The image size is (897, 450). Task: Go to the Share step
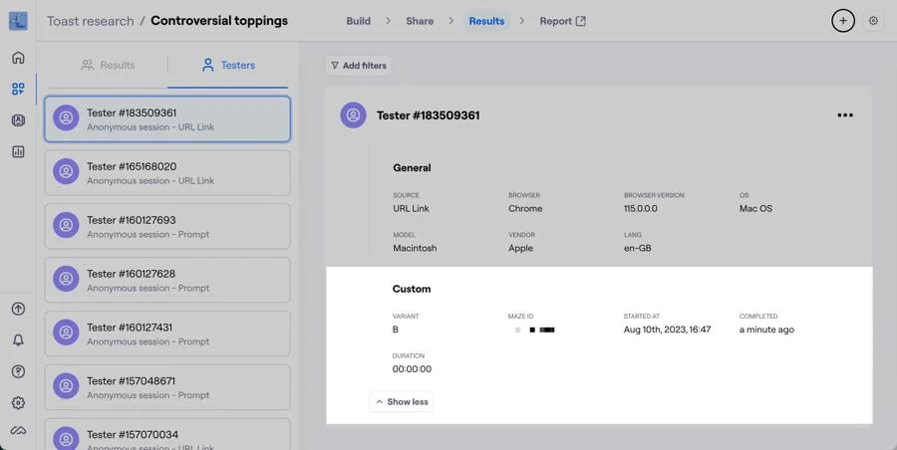click(x=420, y=21)
